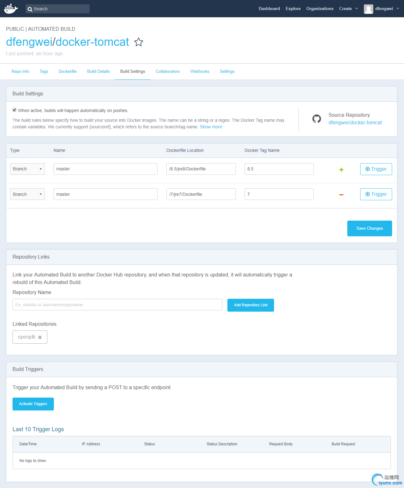Screen dimensions: 404x488
Task: Go to Dashboard
Action: point(269,9)
